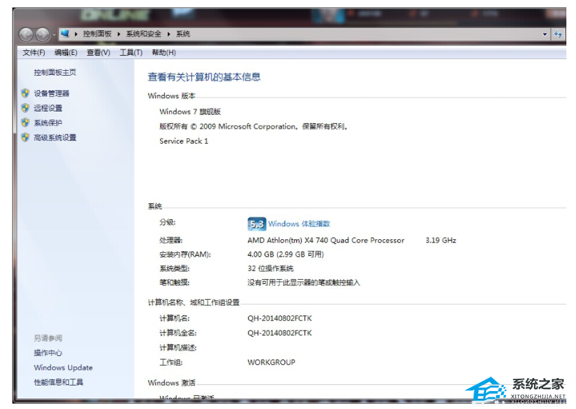This screenshot has height=409, width=576.
Task: Click the Forward navigation arrow button
Action: [x=42, y=34]
